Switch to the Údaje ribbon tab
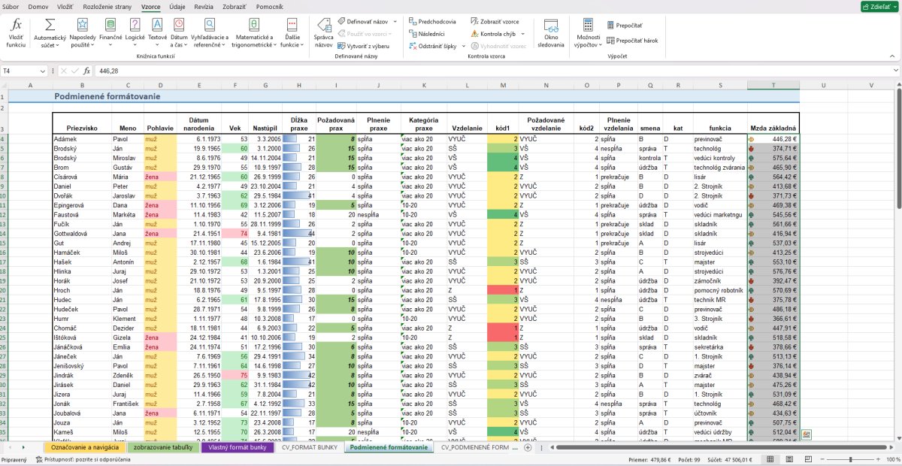 177,5
